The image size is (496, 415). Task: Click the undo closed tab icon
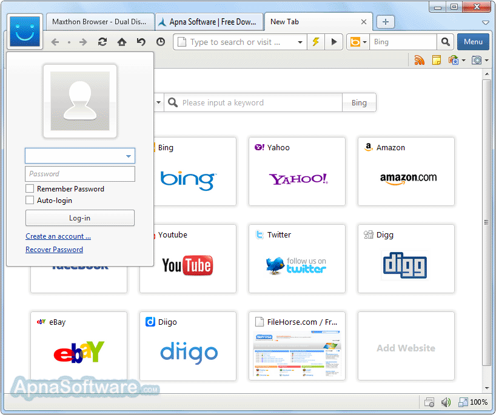(141, 42)
